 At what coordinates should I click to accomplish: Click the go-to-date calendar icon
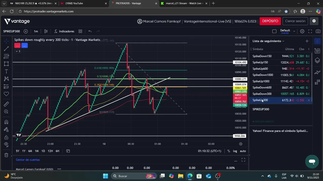point(68,151)
